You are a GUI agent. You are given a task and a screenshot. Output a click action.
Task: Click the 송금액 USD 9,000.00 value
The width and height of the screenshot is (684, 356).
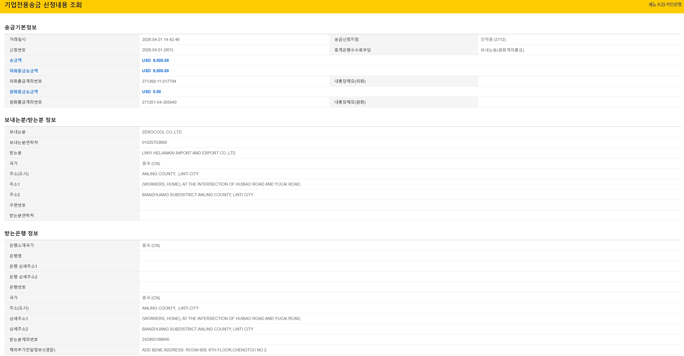click(155, 61)
